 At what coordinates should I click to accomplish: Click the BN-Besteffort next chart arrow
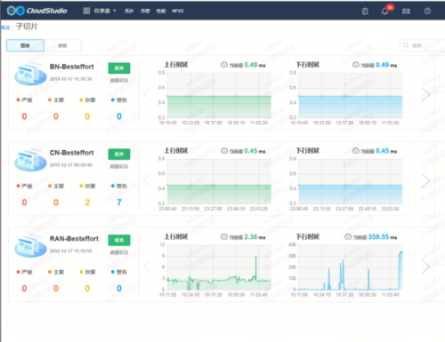[x=426, y=94]
